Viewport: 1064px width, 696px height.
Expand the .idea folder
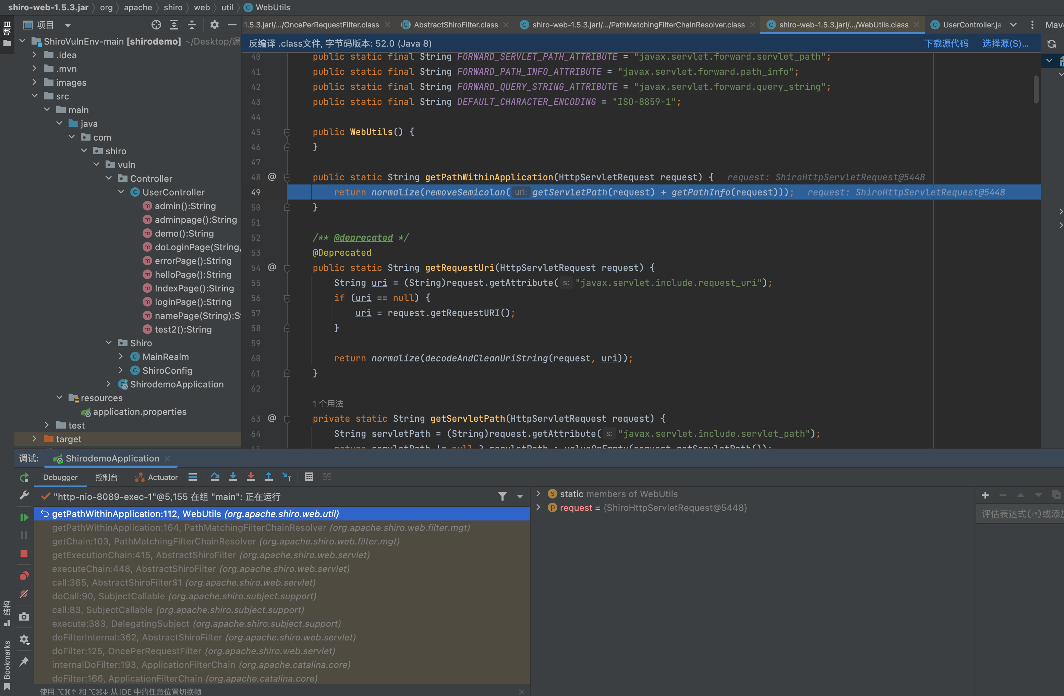pyautogui.click(x=34, y=55)
